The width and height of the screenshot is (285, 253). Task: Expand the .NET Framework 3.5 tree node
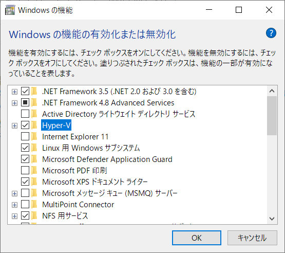coord(14,92)
